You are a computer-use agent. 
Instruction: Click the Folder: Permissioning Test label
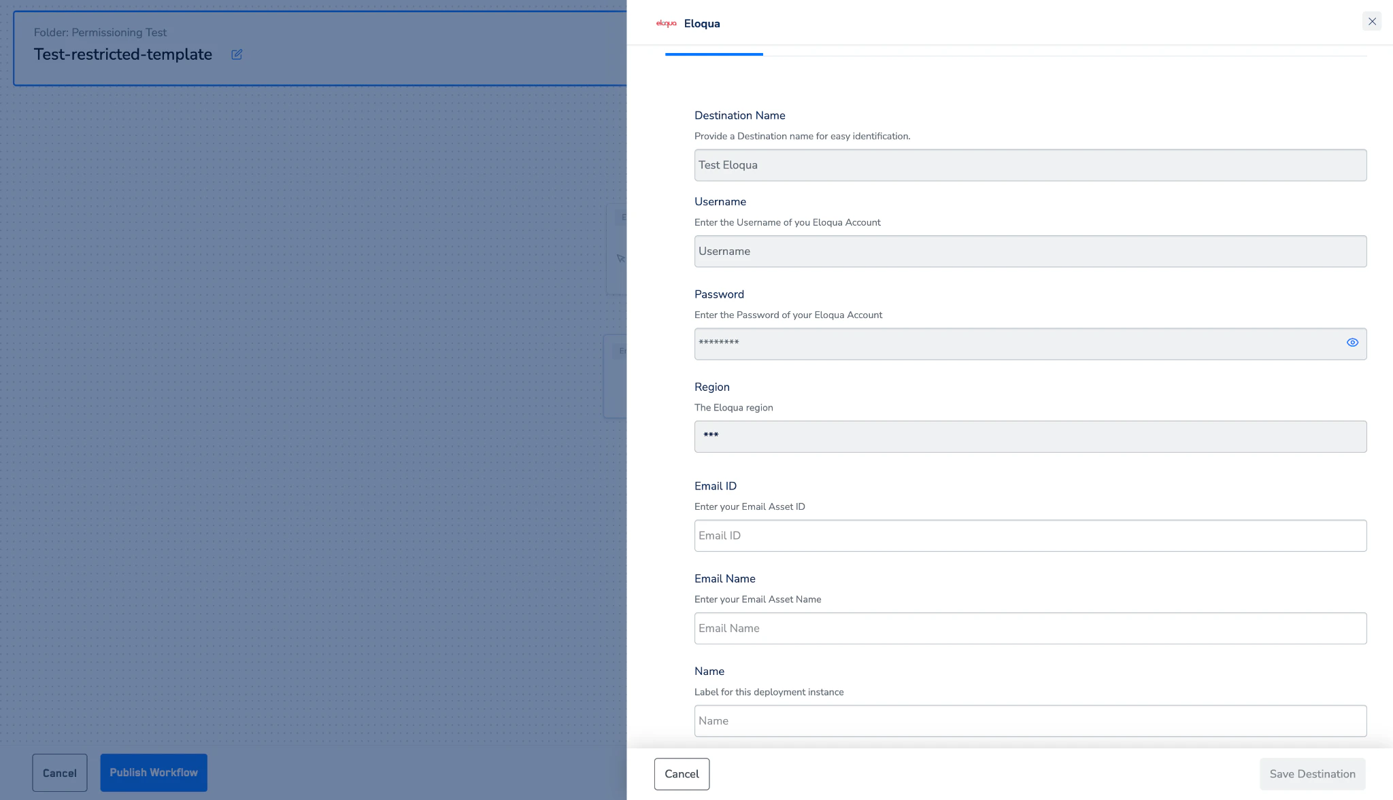pyautogui.click(x=100, y=33)
